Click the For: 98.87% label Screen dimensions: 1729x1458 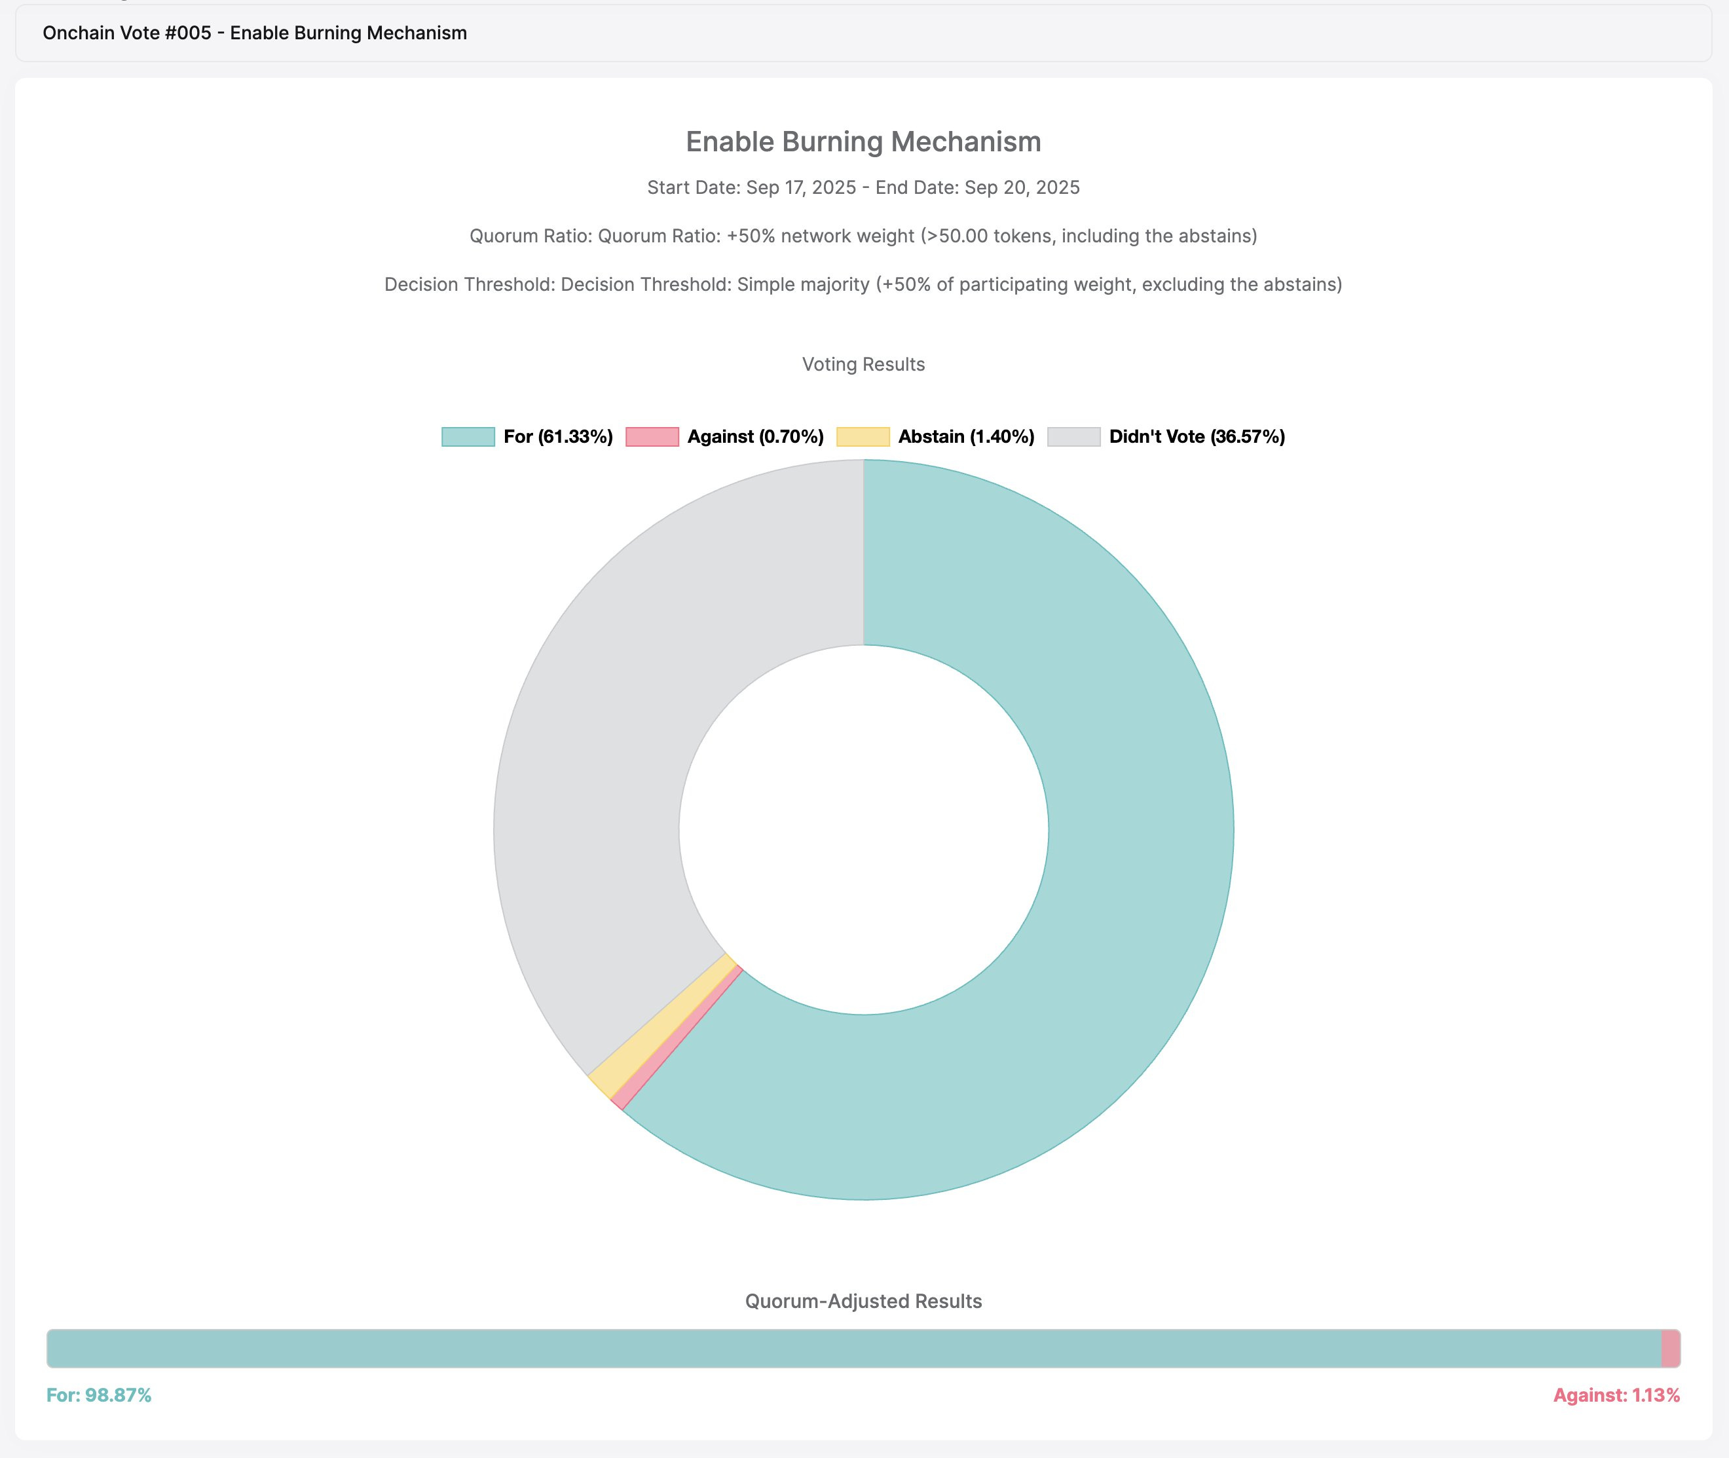pos(99,1395)
